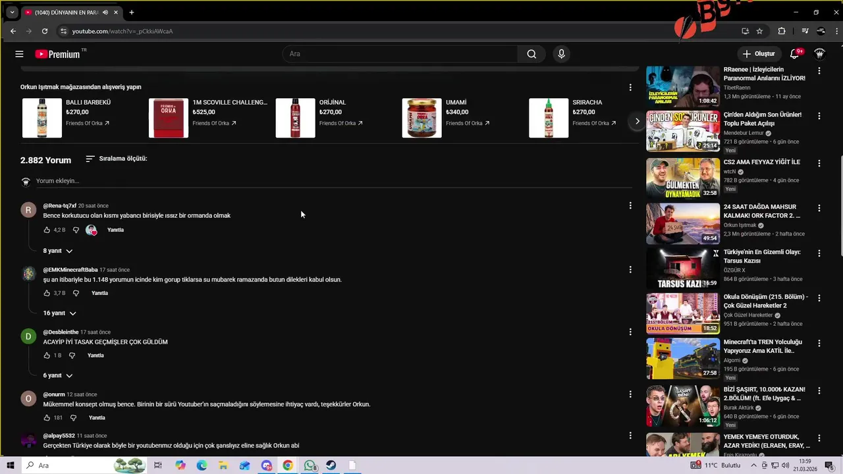Play 24 SAAT DAĞDA MAHSUR video

pyautogui.click(x=683, y=223)
